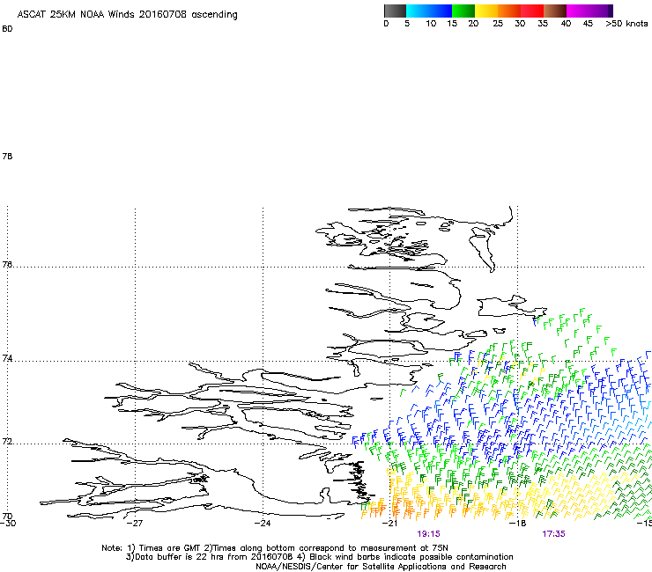Click the 'NOAA/NESDIS/Center for Satellite Applications and Research' credit
This screenshot has height=572, width=652.
381,567
